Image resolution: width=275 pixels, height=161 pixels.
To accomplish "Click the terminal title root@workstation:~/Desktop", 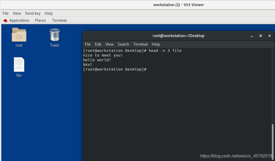I will (x=178, y=36).
